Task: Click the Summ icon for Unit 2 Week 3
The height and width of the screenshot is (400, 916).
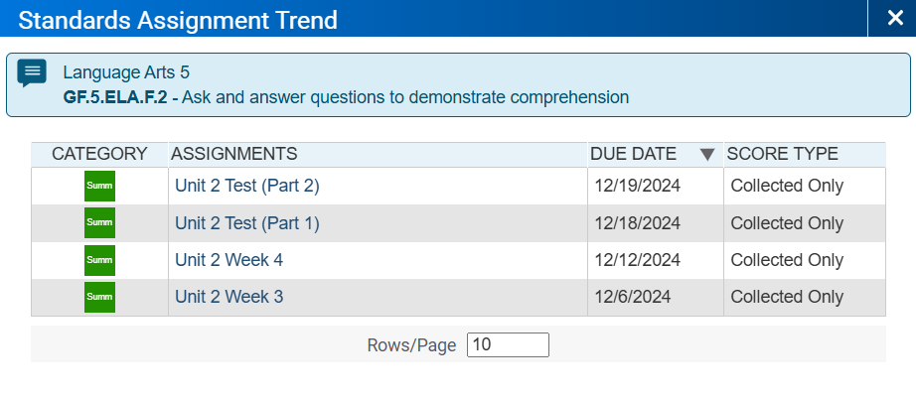Action: [99, 297]
